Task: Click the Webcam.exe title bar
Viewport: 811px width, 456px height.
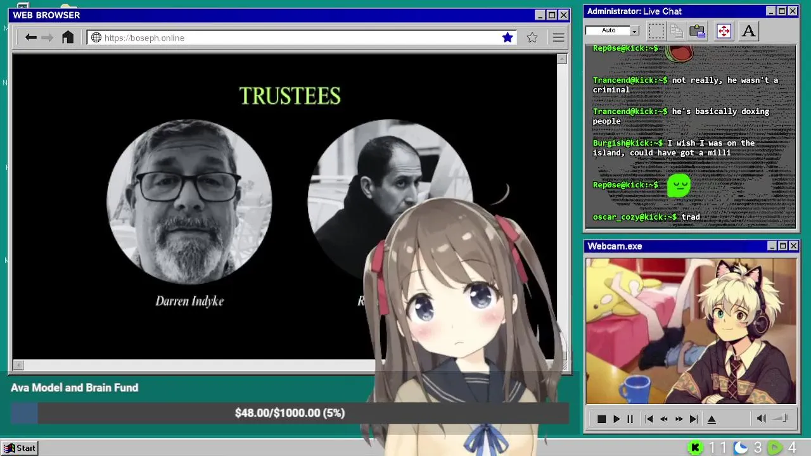Action: pyautogui.click(x=691, y=246)
